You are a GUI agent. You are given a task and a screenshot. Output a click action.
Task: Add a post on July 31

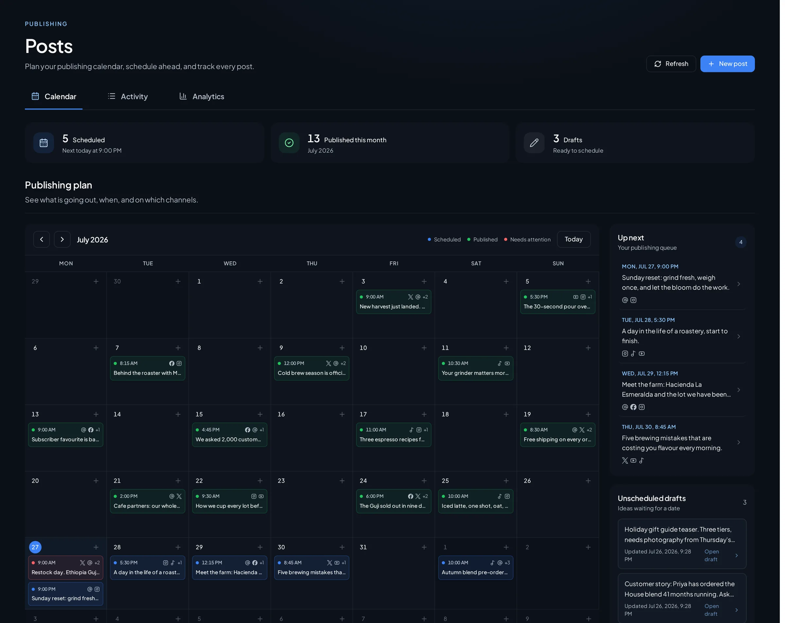point(425,547)
